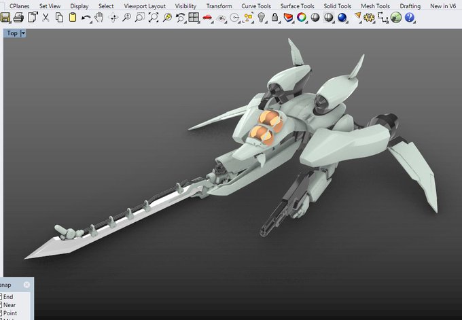The height and width of the screenshot is (320, 462).
Task: Click the Copy icon
Action: [x=60, y=18]
